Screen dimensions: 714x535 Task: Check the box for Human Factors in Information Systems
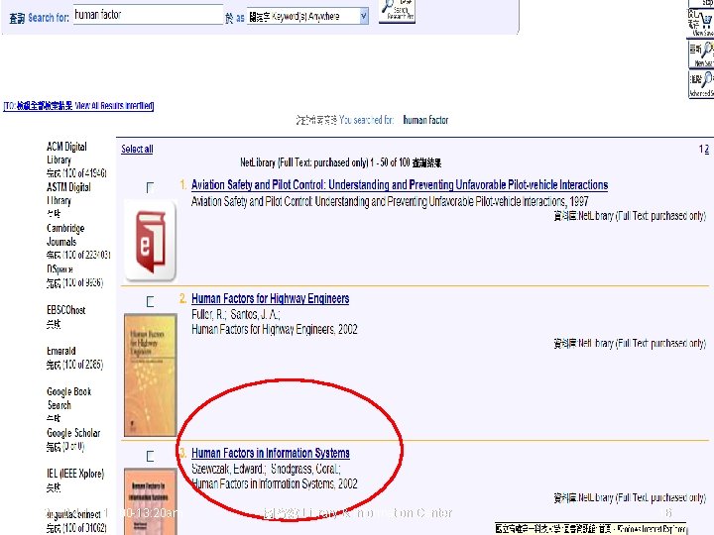(x=150, y=456)
